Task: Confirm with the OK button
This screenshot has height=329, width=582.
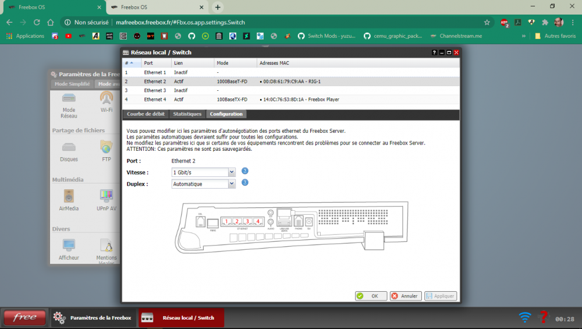Action: tap(371, 296)
